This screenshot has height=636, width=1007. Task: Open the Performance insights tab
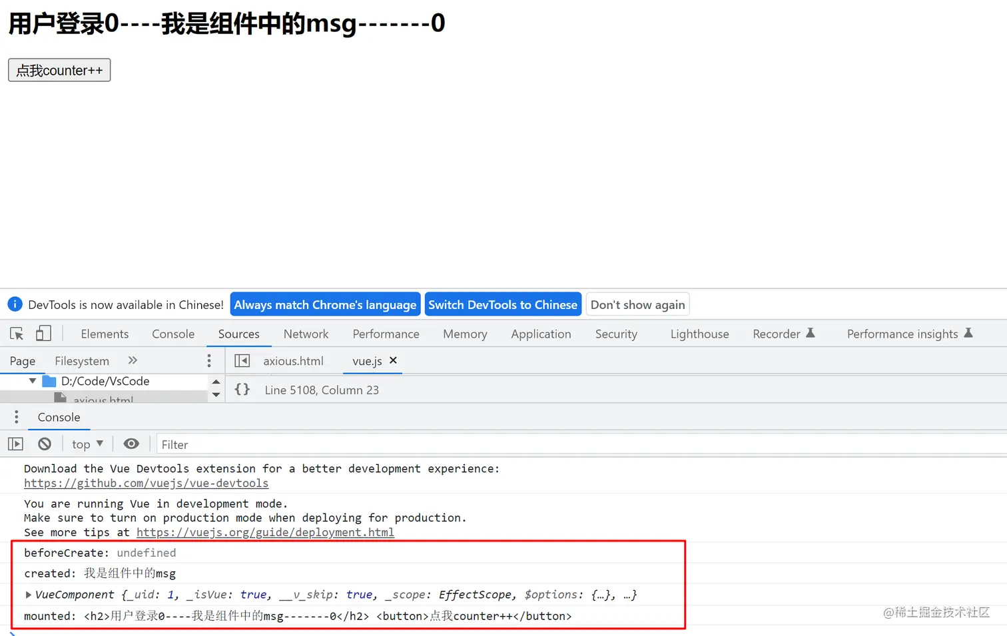909,334
